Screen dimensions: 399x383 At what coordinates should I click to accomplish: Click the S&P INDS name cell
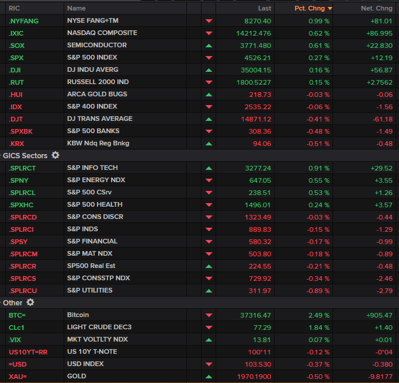pyautogui.click(x=82, y=229)
